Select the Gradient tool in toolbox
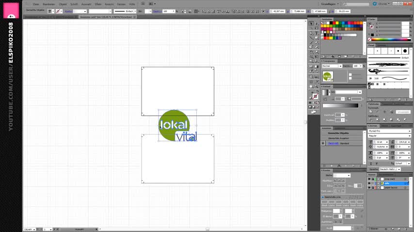 (316, 67)
